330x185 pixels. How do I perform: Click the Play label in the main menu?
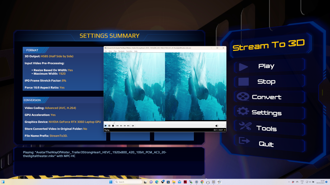tap(266, 66)
